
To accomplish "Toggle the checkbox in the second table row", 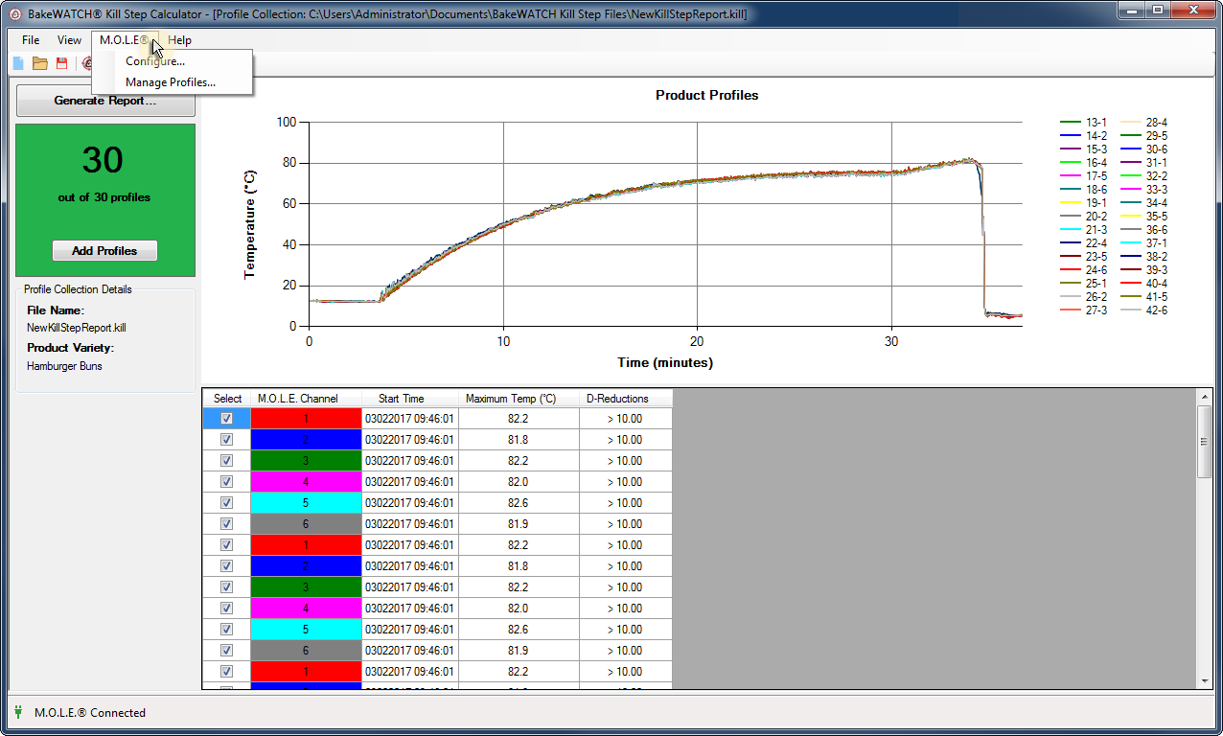I will (x=227, y=440).
